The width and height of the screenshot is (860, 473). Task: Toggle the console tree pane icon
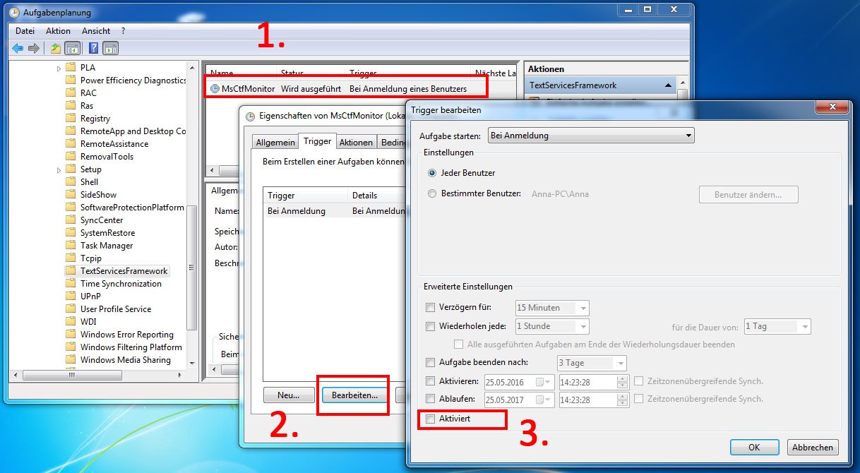pyautogui.click(x=73, y=48)
